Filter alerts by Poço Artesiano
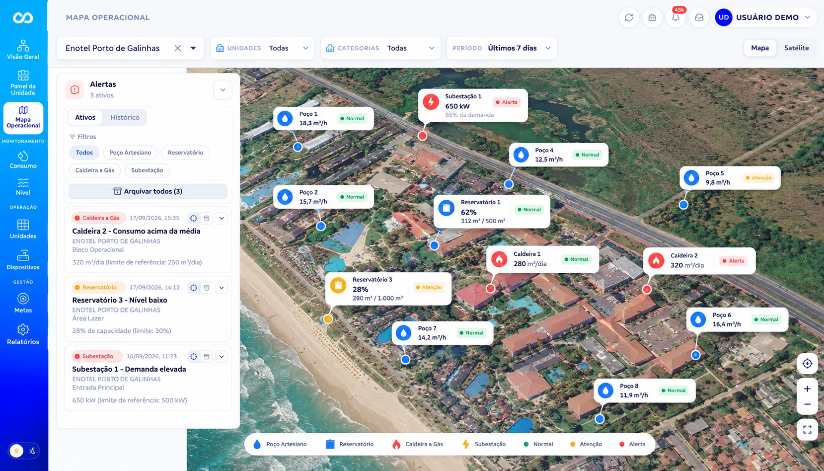This screenshot has height=471, width=824. tap(130, 153)
